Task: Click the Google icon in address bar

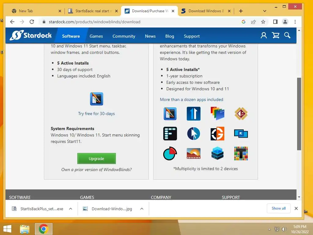Action: tap(244, 22)
